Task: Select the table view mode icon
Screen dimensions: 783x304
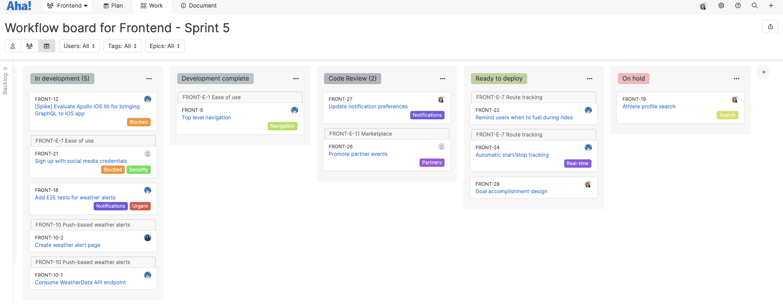Action: pos(47,46)
